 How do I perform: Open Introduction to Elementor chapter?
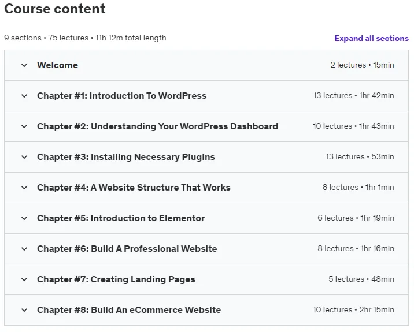[x=121, y=218]
